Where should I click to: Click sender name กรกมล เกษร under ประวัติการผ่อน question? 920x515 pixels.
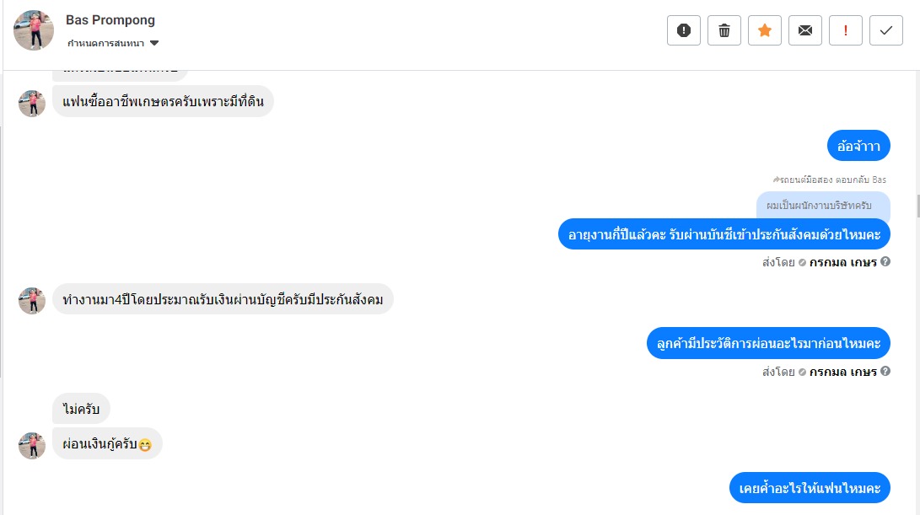coord(842,372)
